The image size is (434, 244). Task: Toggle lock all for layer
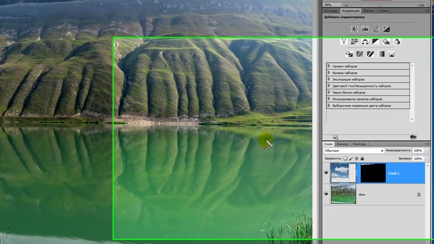coord(362,159)
